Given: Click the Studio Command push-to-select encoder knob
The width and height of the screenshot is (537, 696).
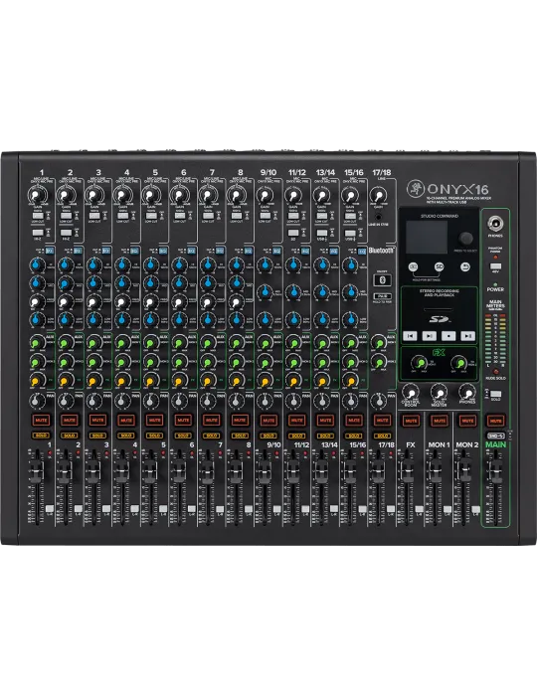Looking at the screenshot, I should pyautogui.click(x=466, y=239).
